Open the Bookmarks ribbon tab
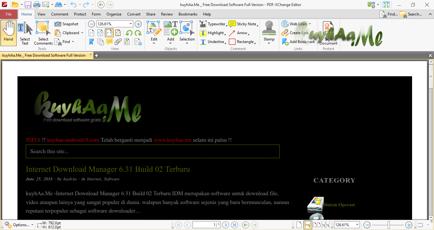 click(x=188, y=14)
